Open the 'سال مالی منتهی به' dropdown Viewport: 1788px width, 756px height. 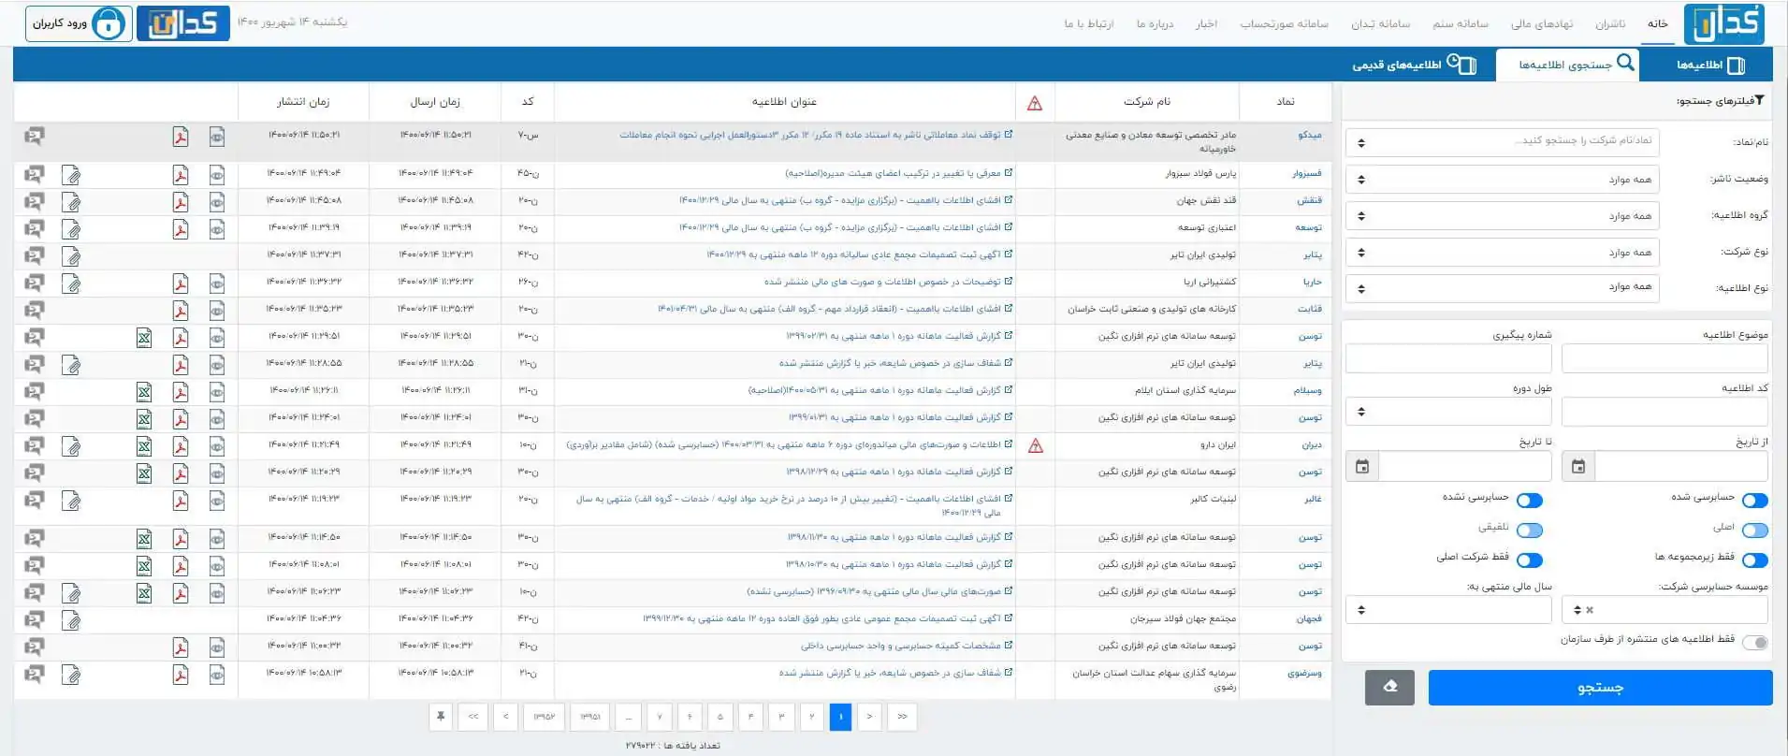click(1448, 609)
